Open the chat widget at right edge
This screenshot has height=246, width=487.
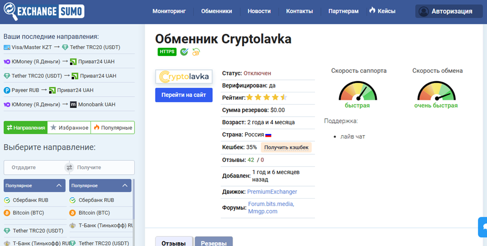pyautogui.click(x=482, y=227)
